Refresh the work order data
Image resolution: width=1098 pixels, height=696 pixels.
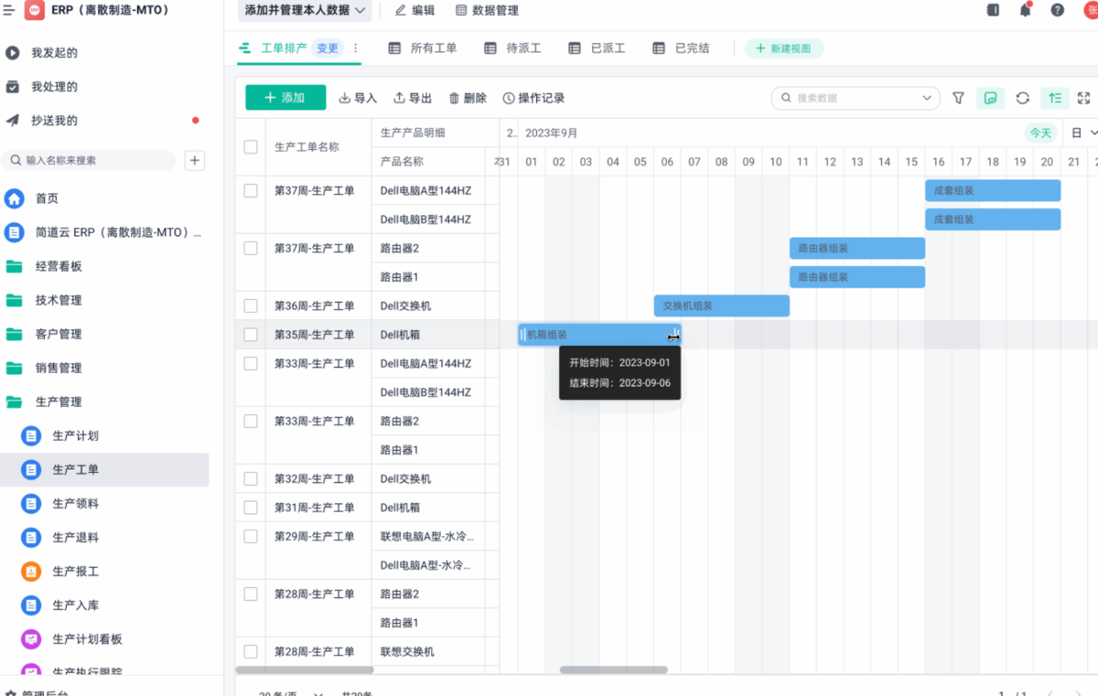(1023, 98)
